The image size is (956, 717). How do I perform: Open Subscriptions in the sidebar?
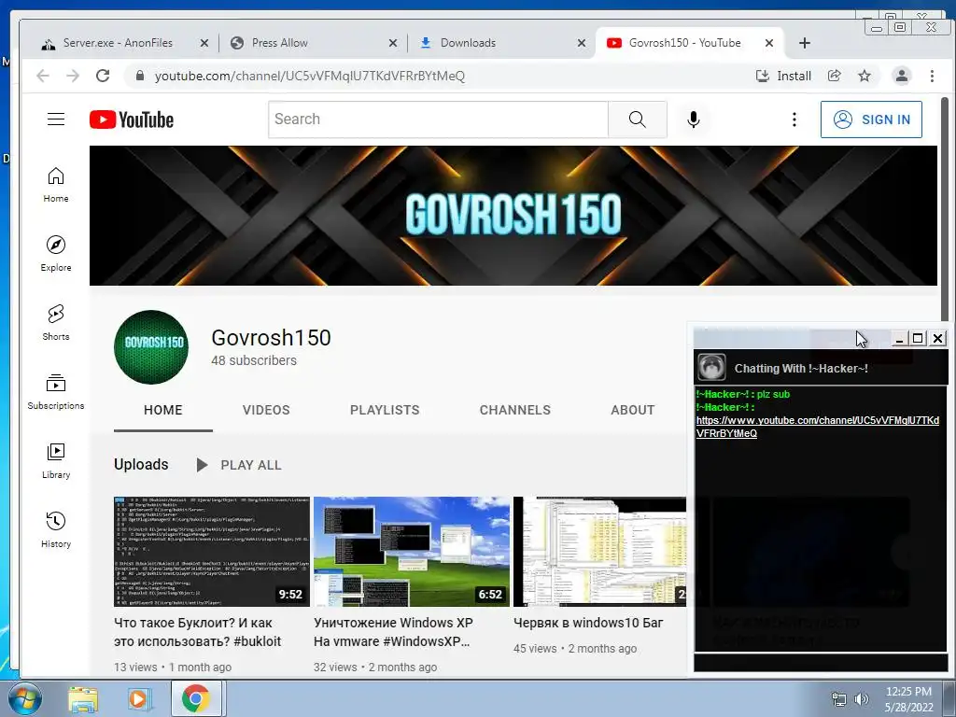point(56,391)
